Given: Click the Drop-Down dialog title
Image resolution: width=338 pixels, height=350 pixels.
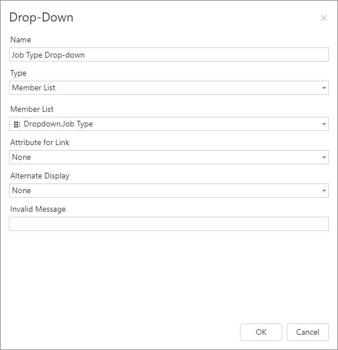Looking at the screenshot, I should (x=42, y=17).
